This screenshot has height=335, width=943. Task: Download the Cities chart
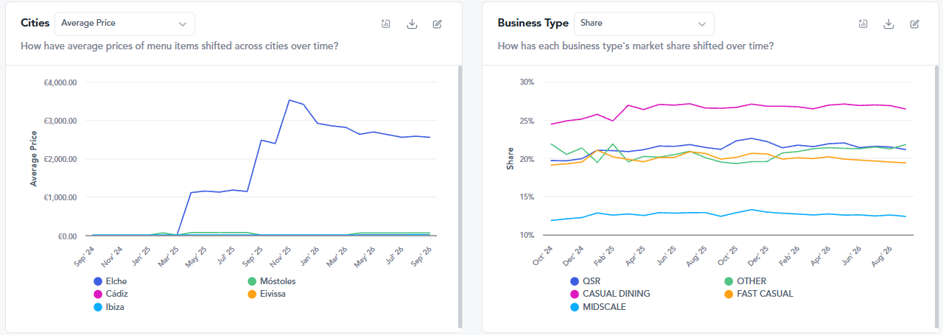[x=412, y=24]
